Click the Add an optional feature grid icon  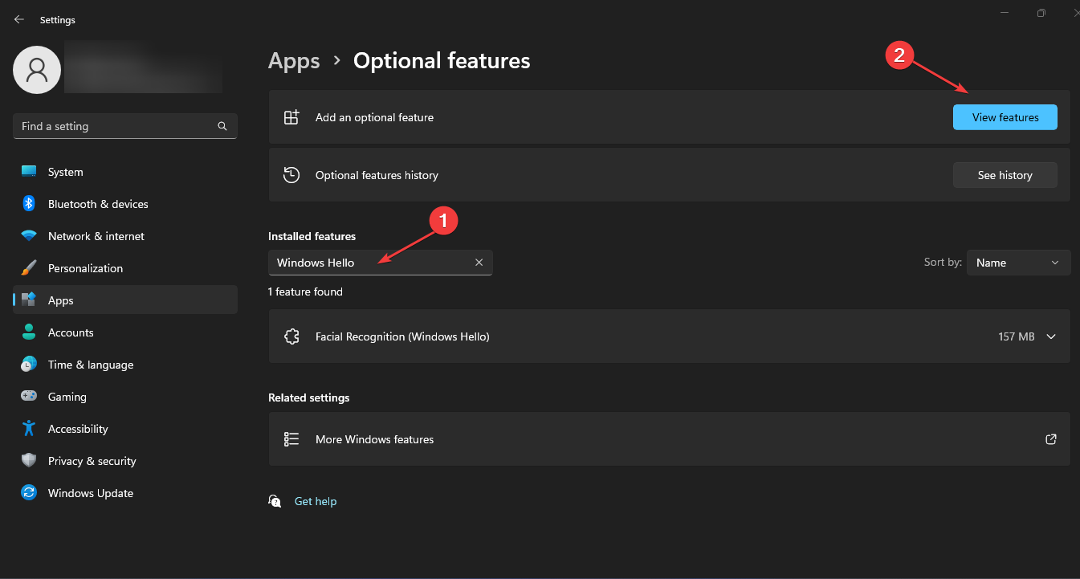click(291, 117)
